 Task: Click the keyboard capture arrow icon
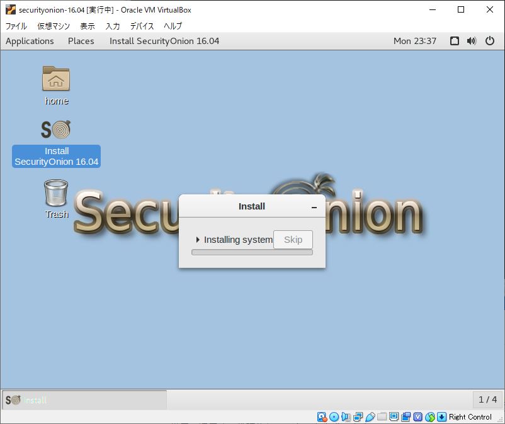442,417
